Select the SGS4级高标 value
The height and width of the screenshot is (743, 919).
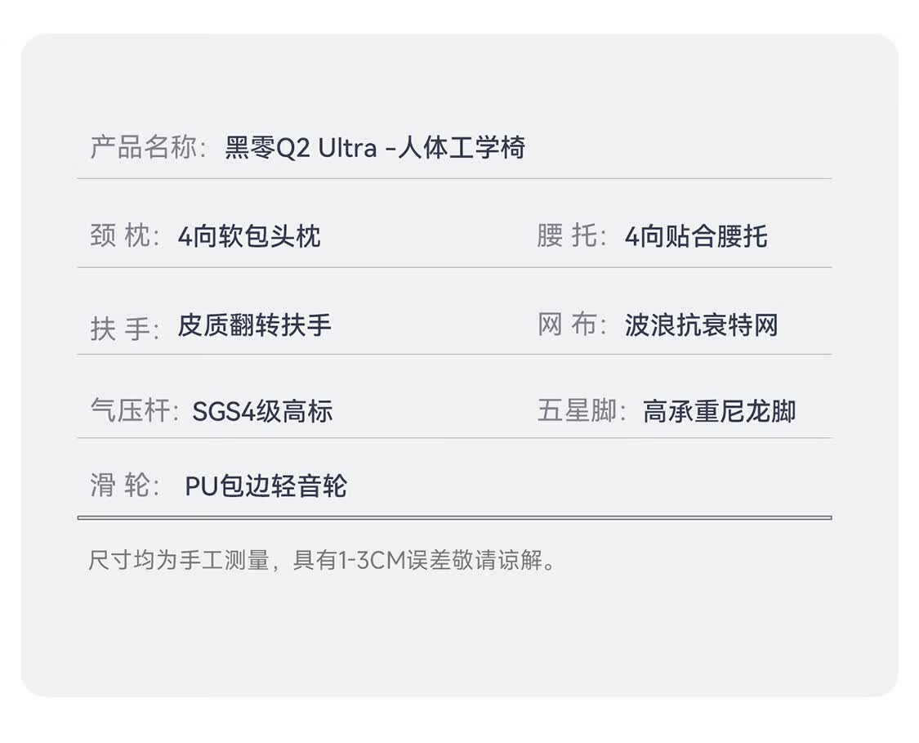pyautogui.click(x=262, y=412)
